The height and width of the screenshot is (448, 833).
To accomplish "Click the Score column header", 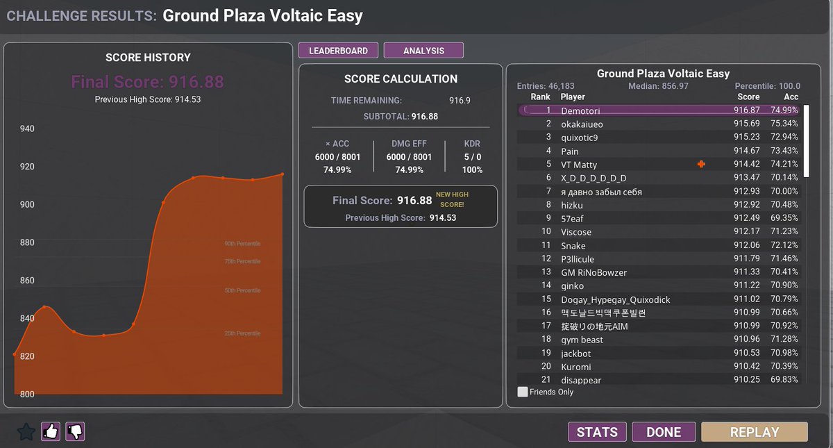I will click(748, 97).
